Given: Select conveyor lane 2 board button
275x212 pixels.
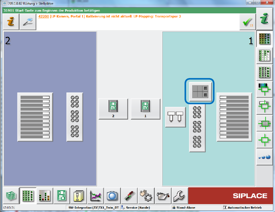Looking at the screenshot, I should coord(113,109).
